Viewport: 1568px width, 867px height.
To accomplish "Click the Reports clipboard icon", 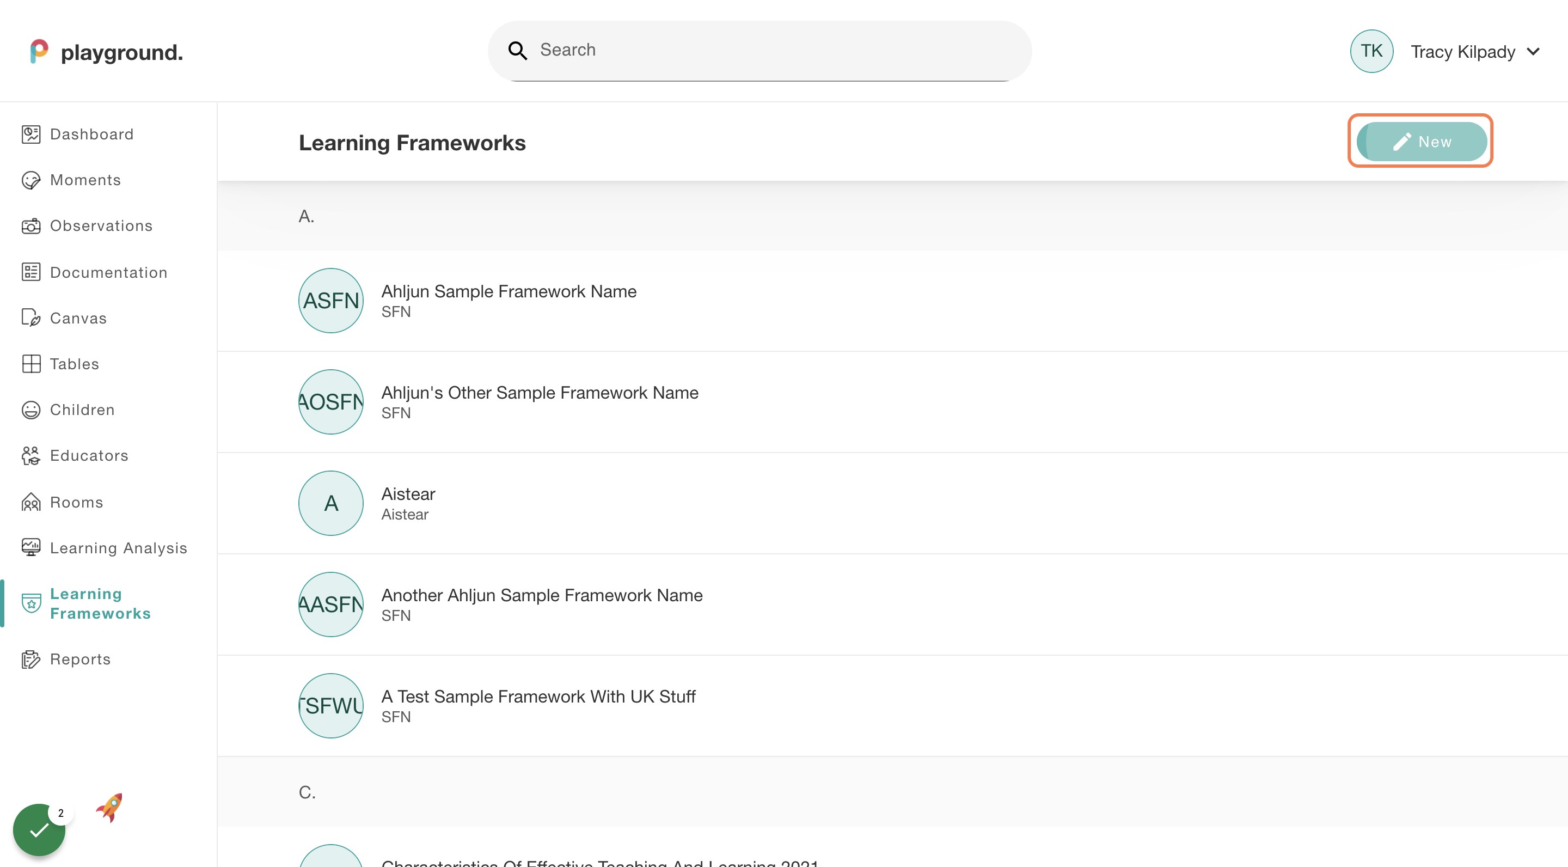I will pos(31,659).
